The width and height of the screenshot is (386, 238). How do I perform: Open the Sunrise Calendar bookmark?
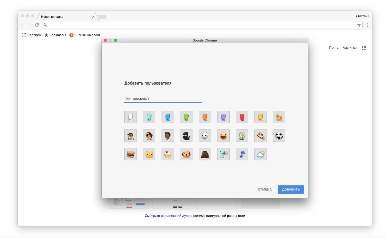tap(85, 35)
